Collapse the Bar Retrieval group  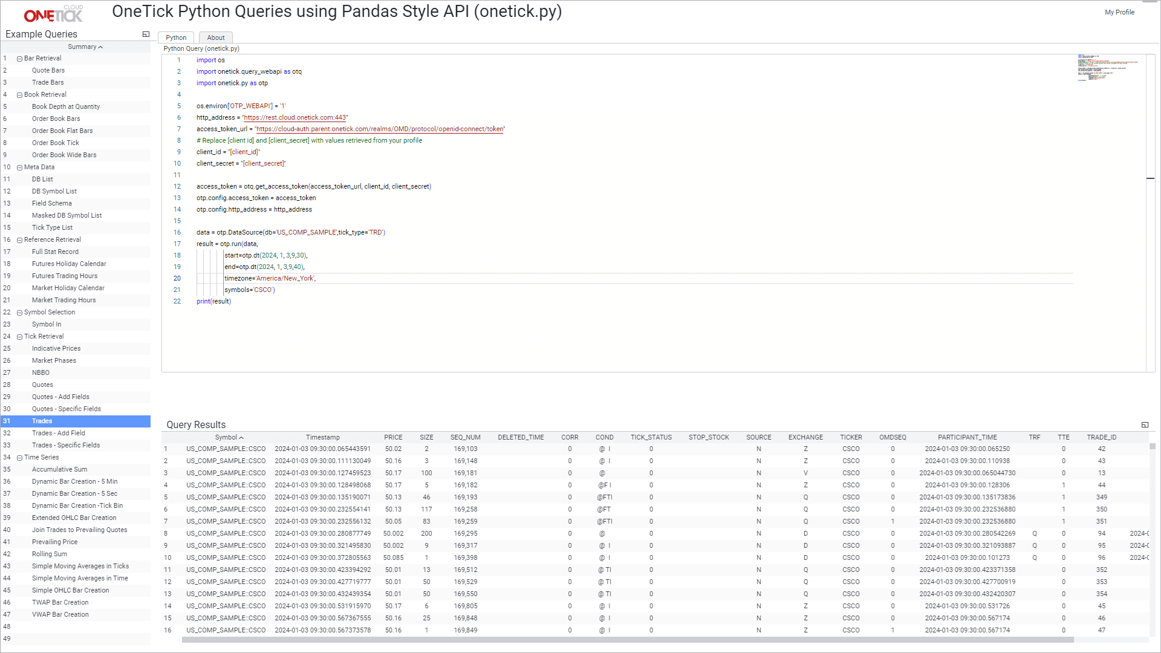[x=20, y=59]
